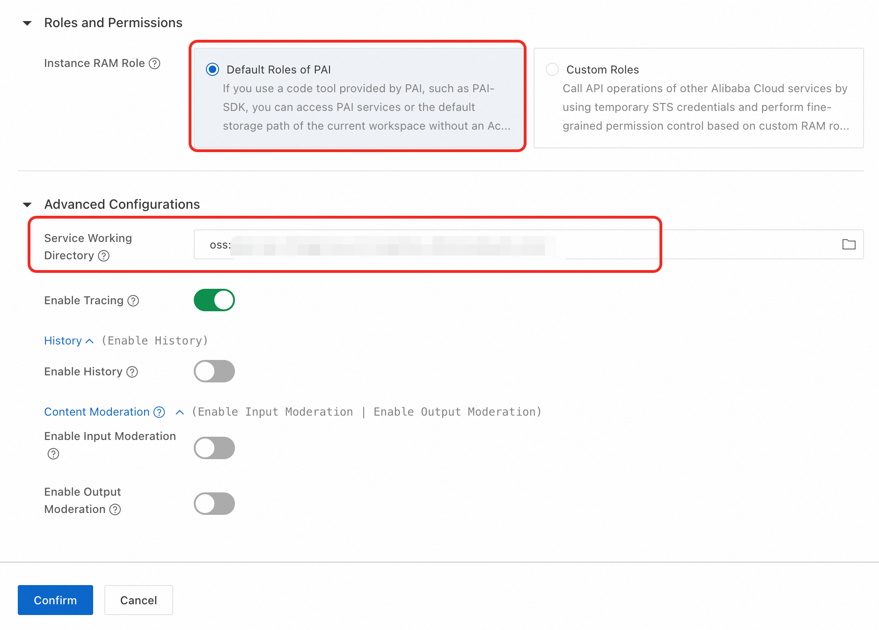
Task: Click the Confirm button
Action: [55, 600]
